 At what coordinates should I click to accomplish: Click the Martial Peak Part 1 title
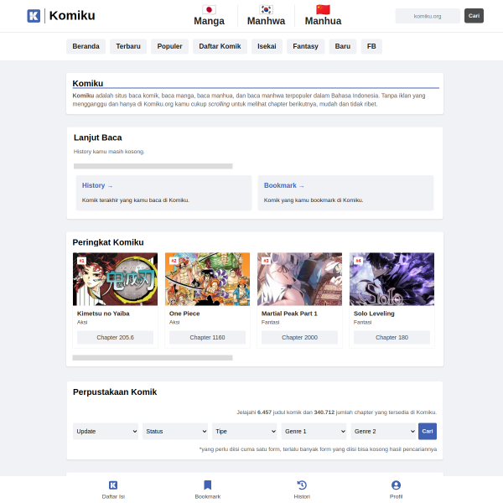(x=289, y=314)
